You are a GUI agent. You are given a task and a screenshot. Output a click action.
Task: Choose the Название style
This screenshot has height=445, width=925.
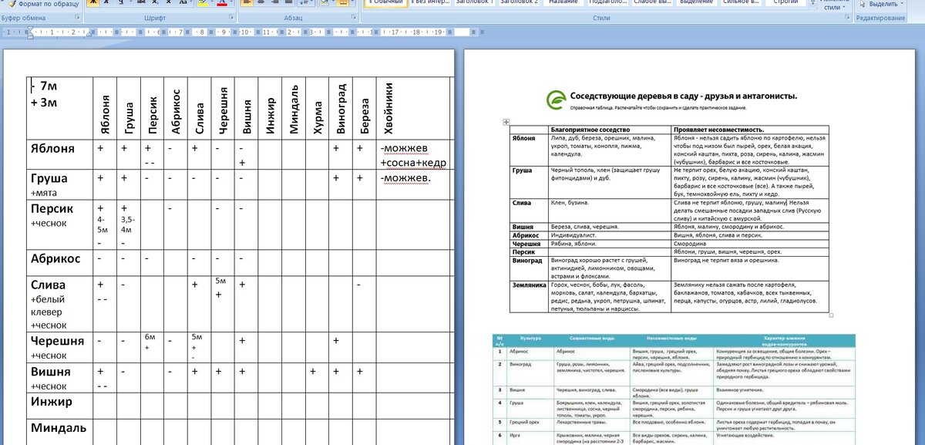(x=563, y=2)
